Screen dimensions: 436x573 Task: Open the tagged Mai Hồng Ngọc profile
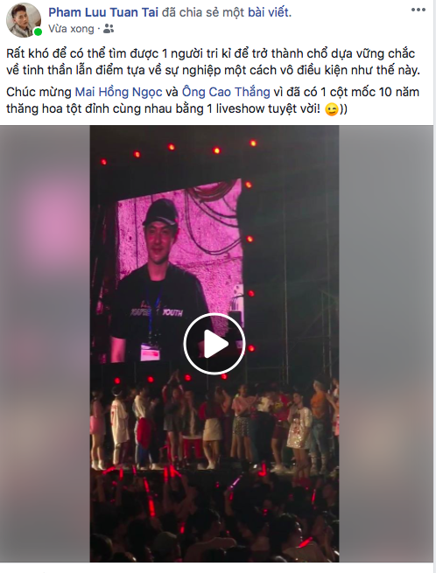[x=118, y=92]
